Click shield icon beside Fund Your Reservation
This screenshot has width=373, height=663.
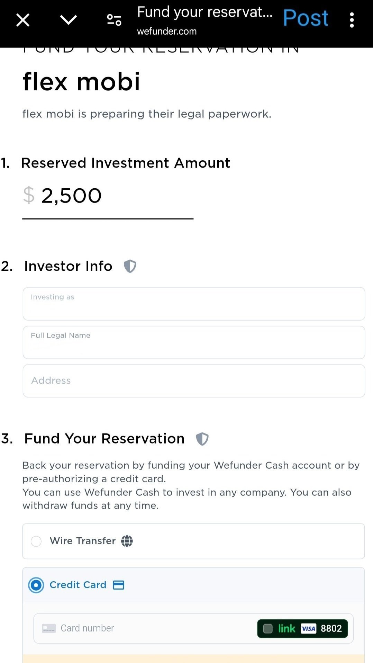point(202,439)
